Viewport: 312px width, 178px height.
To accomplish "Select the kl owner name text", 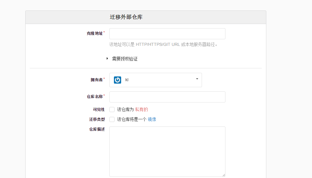I will 127,80.
